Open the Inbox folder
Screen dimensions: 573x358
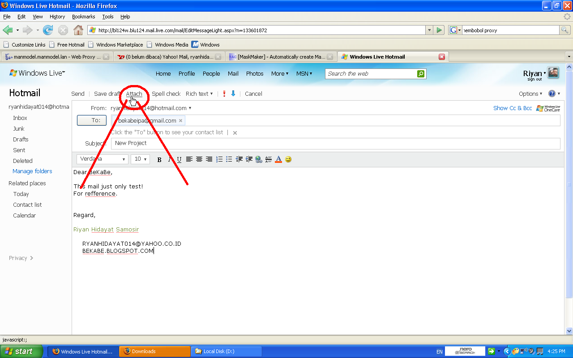20,118
